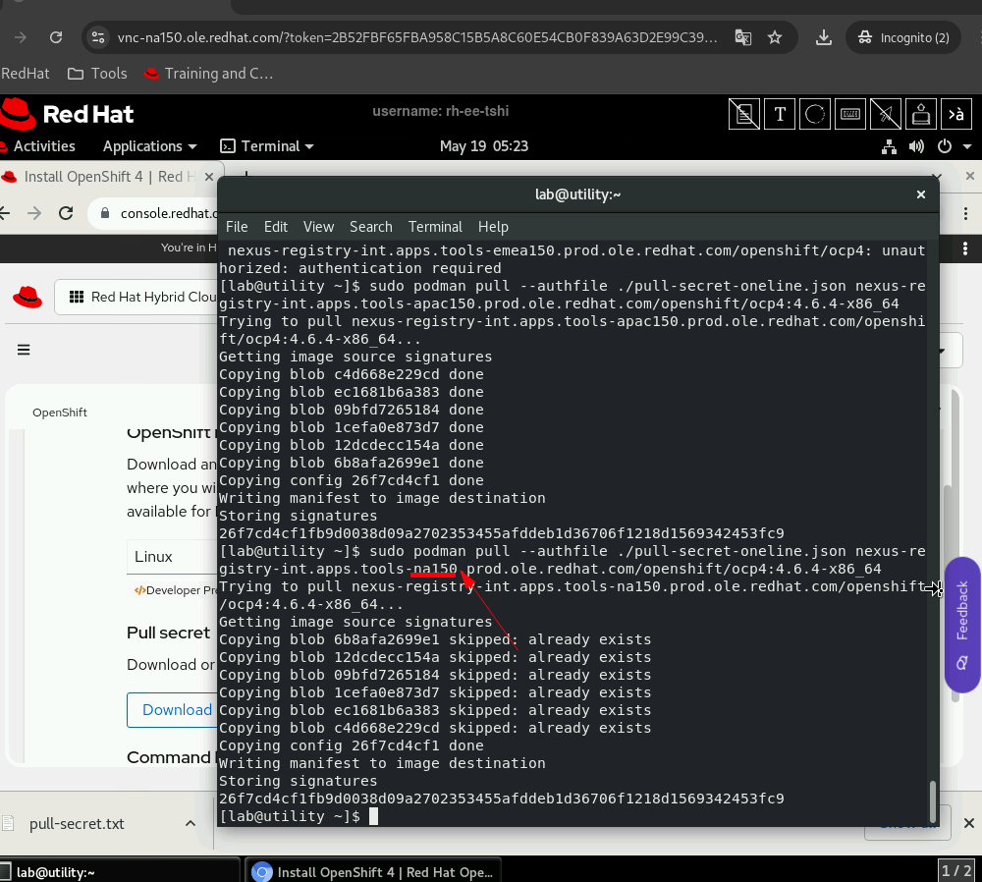Open the Terminal menu in terminal menubar
The image size is (982, 882).
point(435,227)
